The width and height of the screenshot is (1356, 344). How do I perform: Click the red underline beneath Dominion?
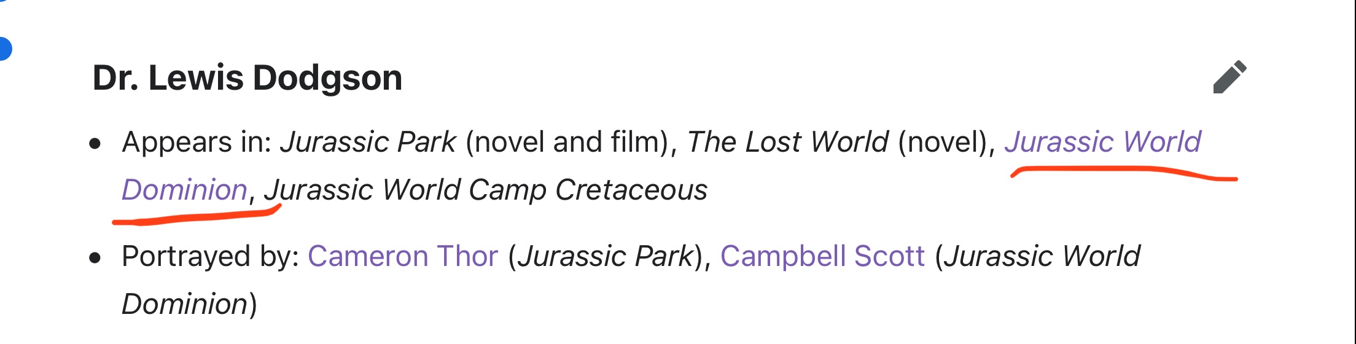click(197, 216)
